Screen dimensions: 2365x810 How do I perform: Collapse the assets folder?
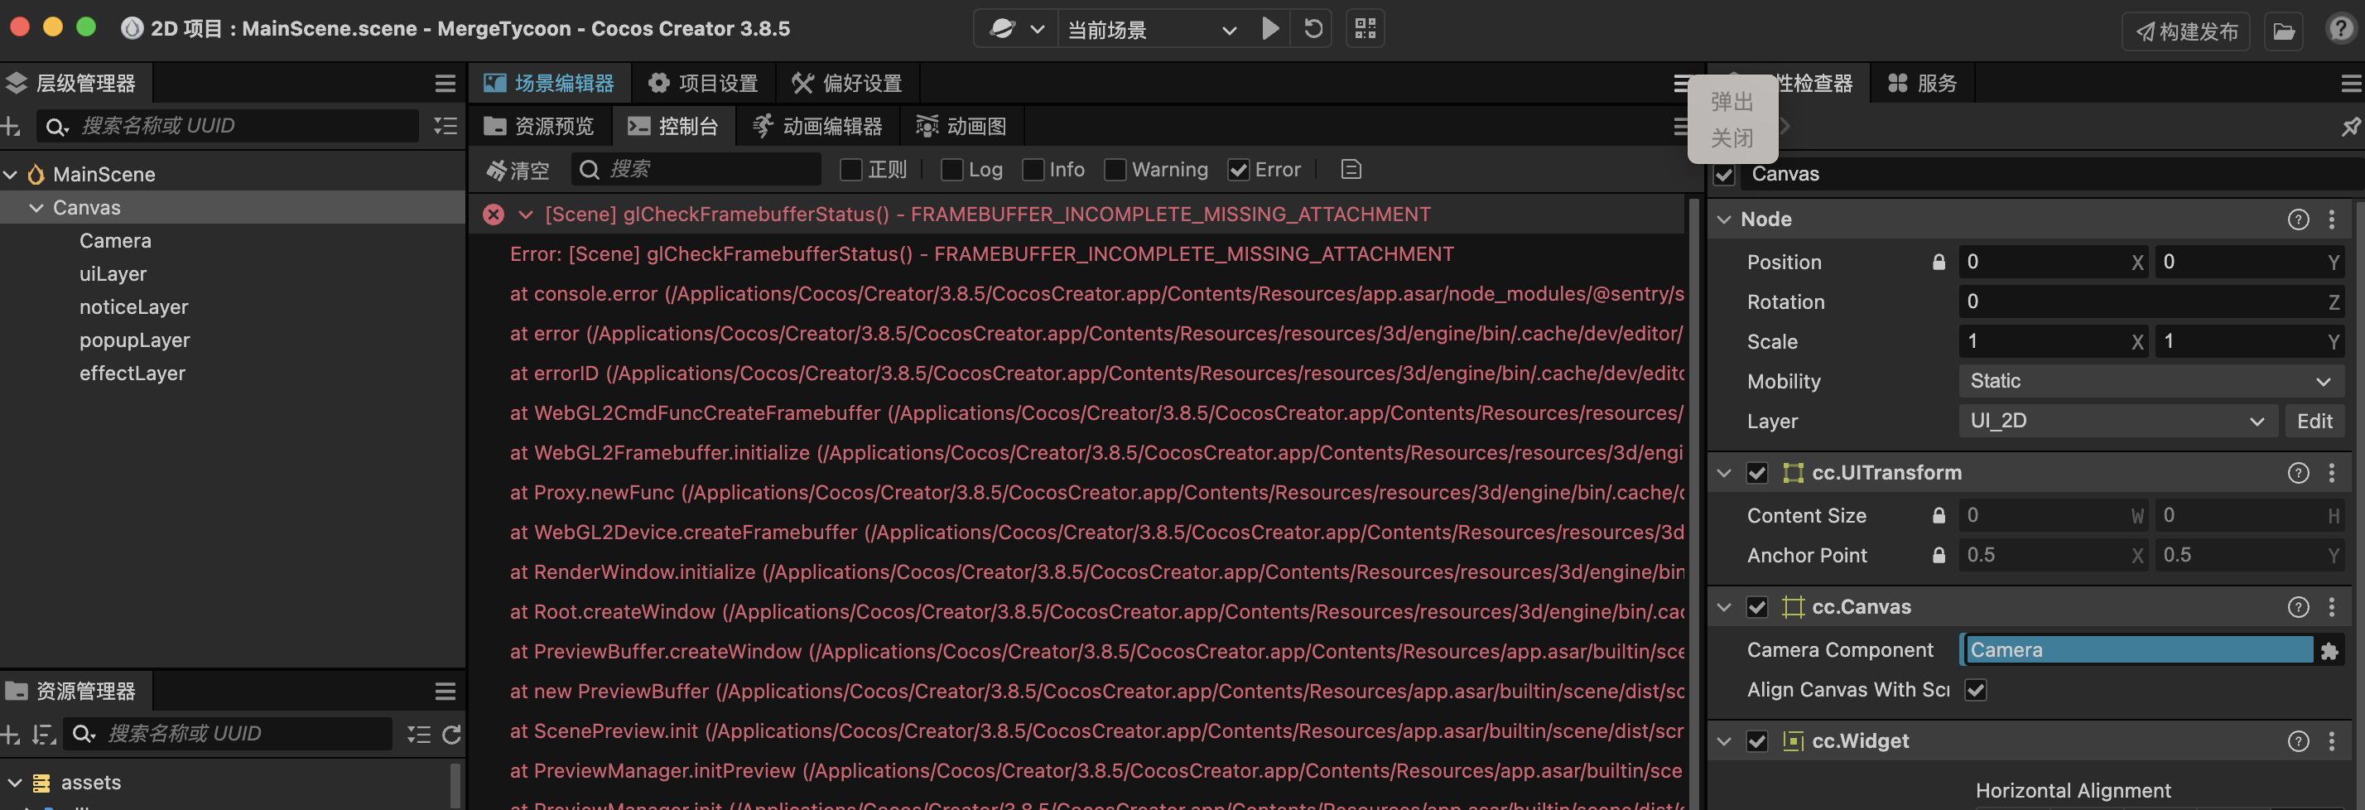coord(15,783)
